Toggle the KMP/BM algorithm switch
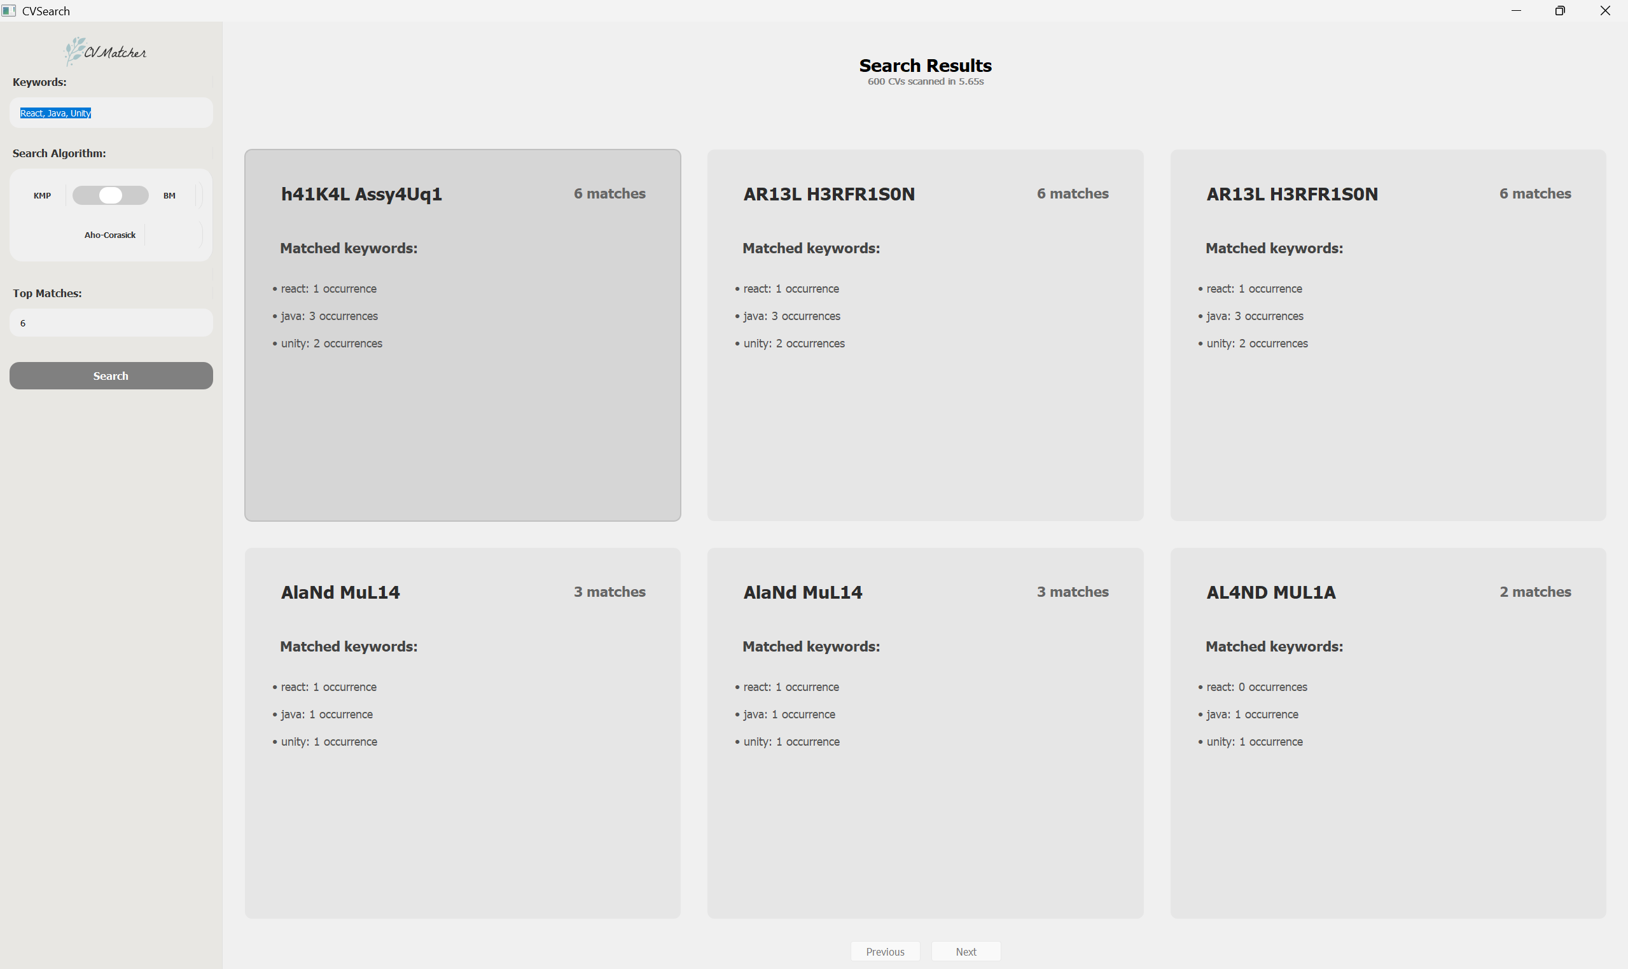This screenshot has height=969, width=1628. pyautogui.click(x=110, y=195)
